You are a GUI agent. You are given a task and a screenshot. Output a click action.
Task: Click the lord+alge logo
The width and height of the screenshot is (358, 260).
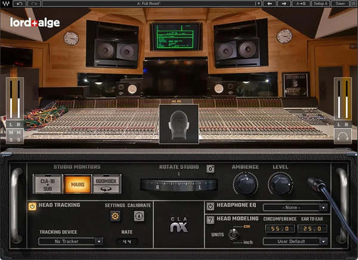[35, 23]
